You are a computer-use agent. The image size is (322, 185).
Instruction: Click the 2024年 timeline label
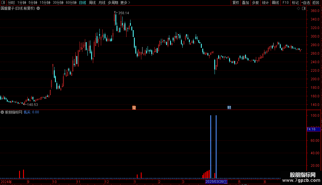(x=6, y=182)
